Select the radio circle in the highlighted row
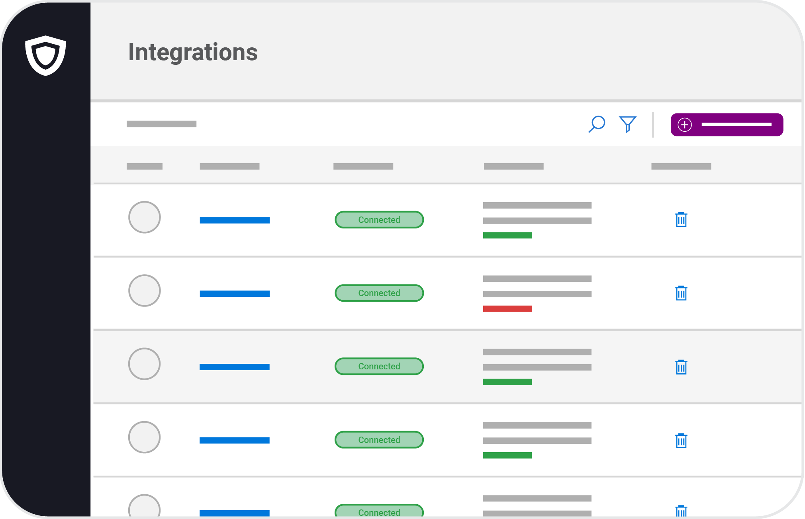This screenshot has height=519, width=805. 144,363
